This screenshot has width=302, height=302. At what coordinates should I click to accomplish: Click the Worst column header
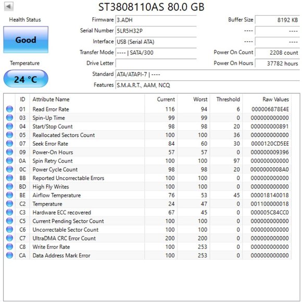[x=194, y=99]
